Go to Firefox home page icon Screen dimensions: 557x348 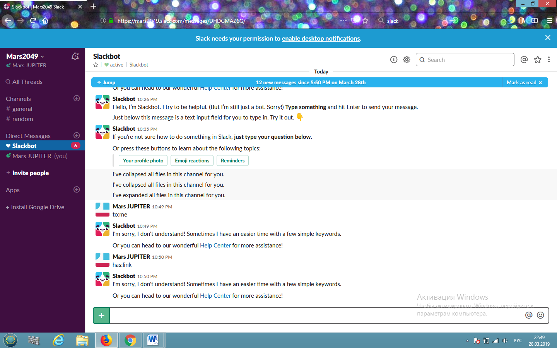[45, 20]
